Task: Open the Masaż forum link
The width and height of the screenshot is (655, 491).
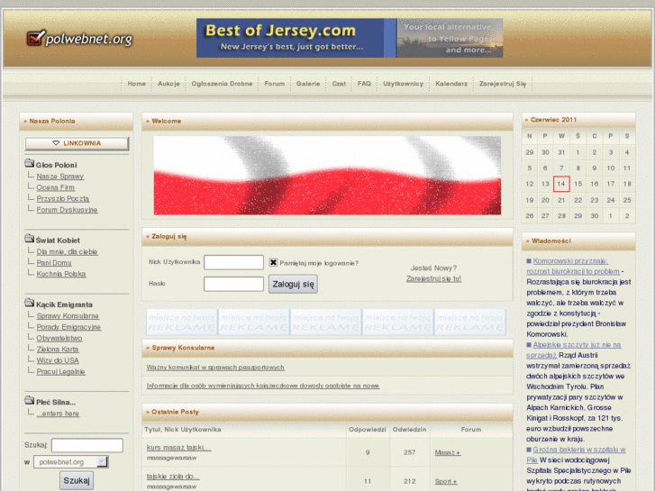Action: coord(448,452)
